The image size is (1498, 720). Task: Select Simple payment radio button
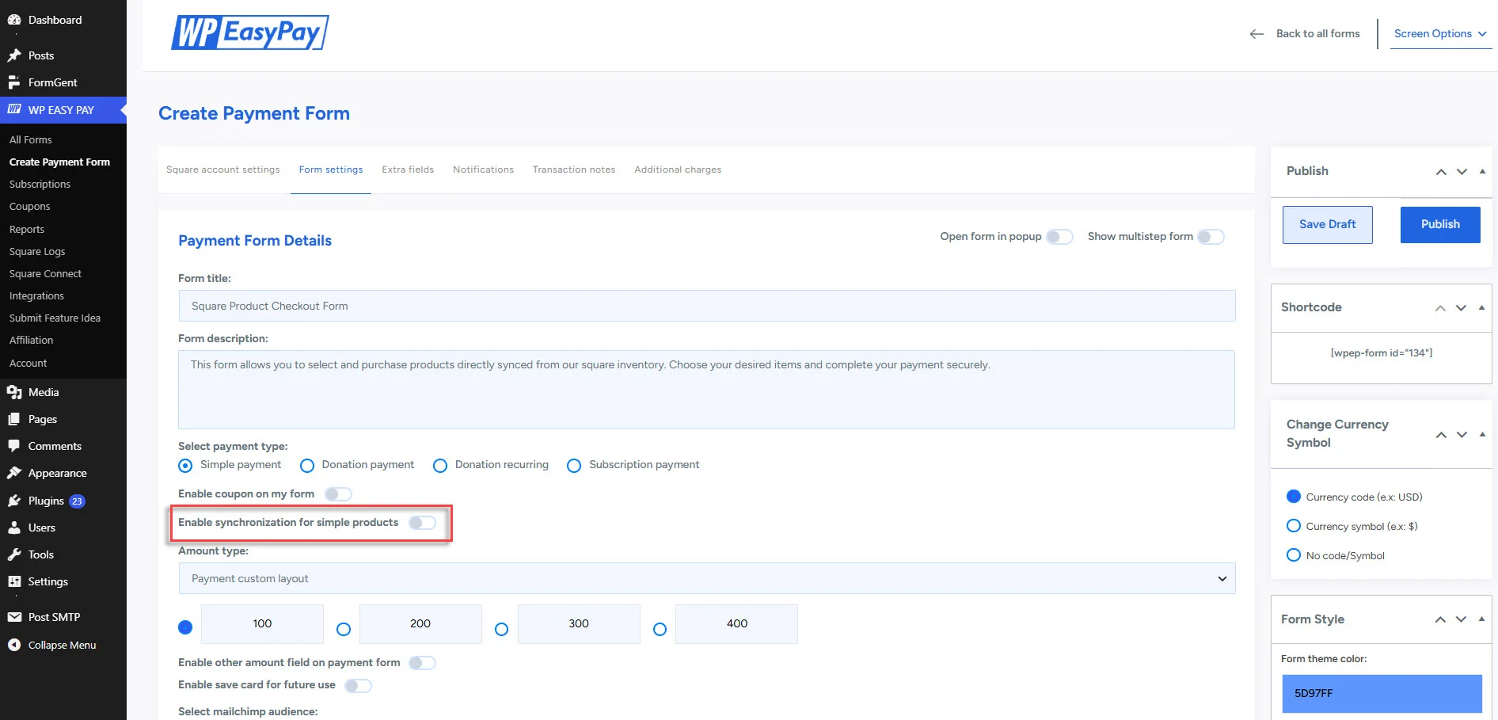click(x=185, y=466)
